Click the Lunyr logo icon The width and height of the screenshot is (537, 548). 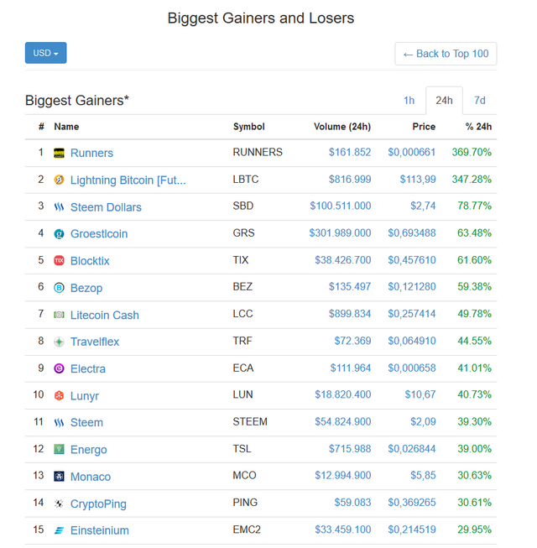tap(59, 395)
